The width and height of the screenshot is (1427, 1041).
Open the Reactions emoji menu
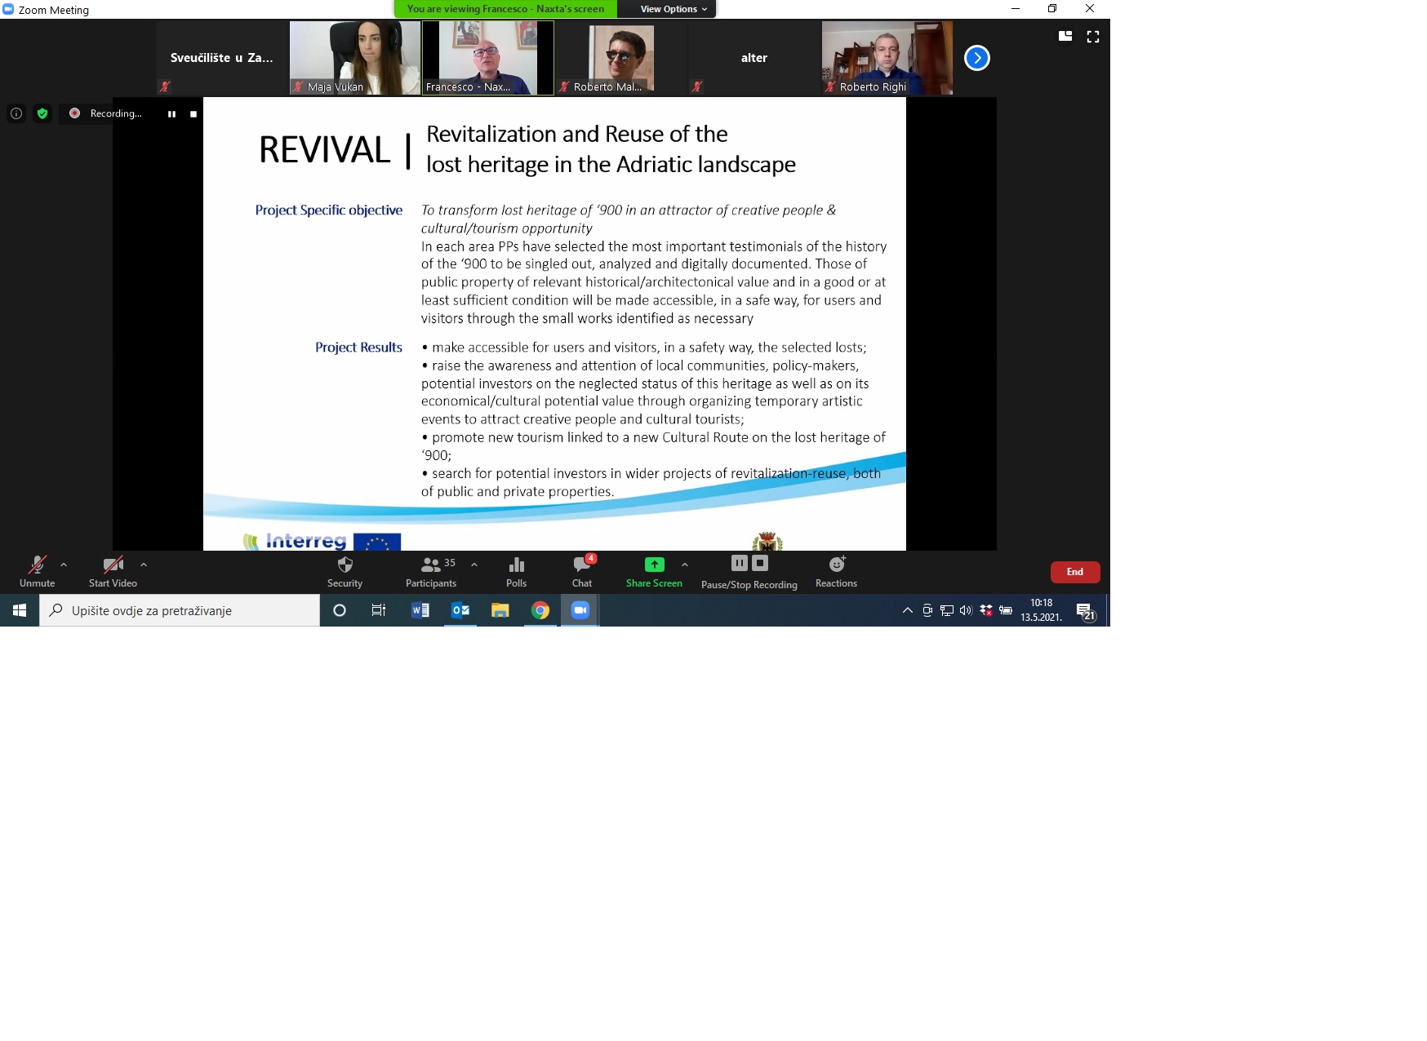pos(836,571)
